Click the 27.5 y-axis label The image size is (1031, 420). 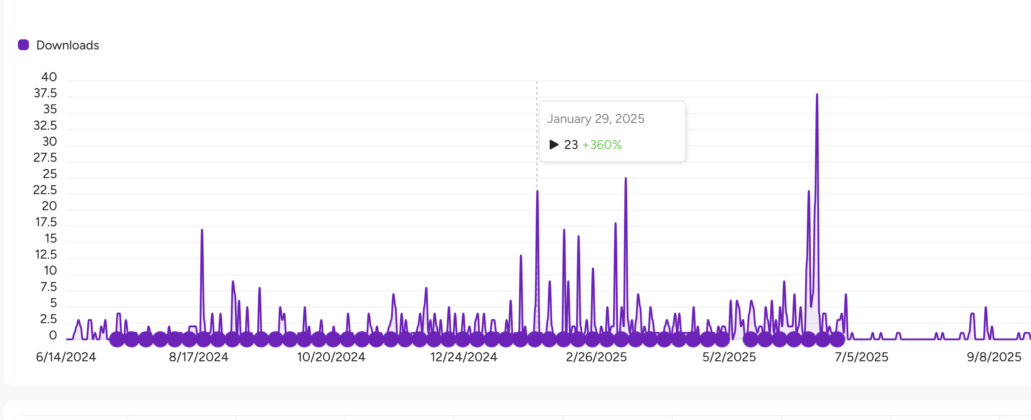[x=45, y=158]
